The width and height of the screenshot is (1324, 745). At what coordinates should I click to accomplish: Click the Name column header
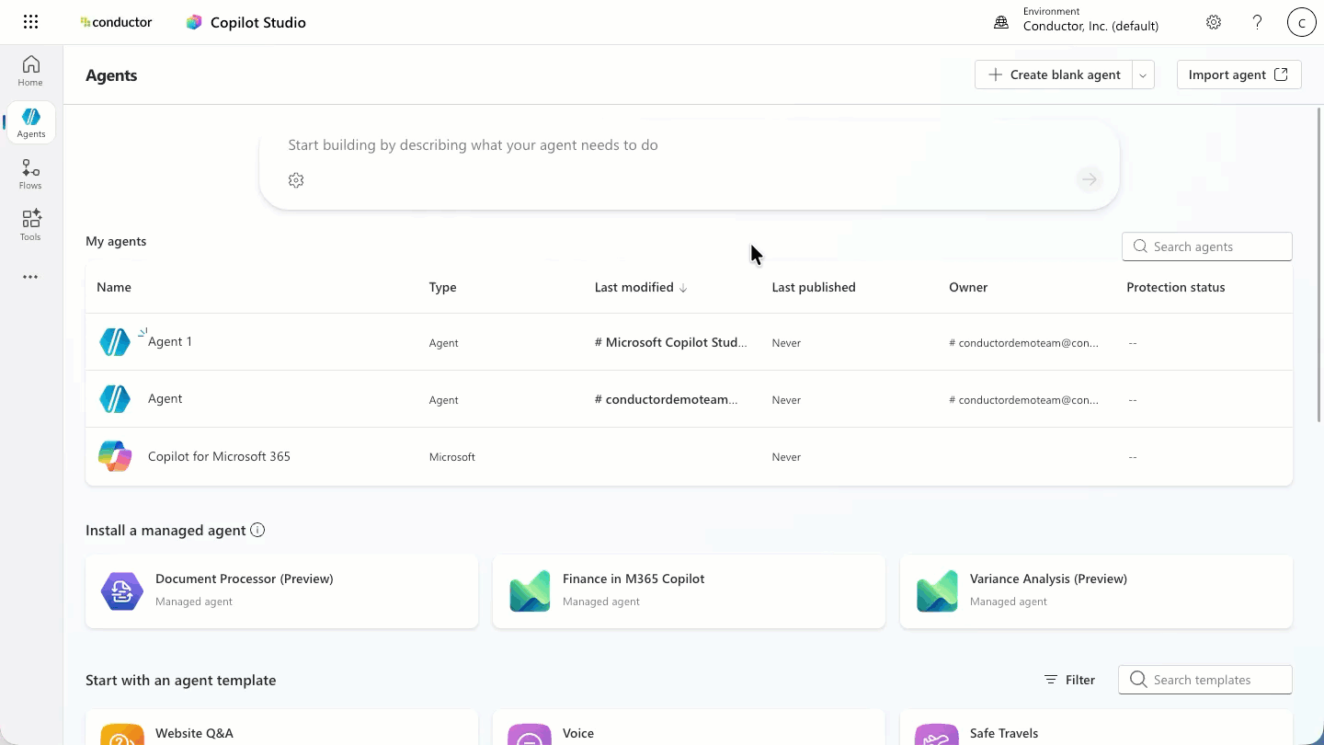[114, 287]
